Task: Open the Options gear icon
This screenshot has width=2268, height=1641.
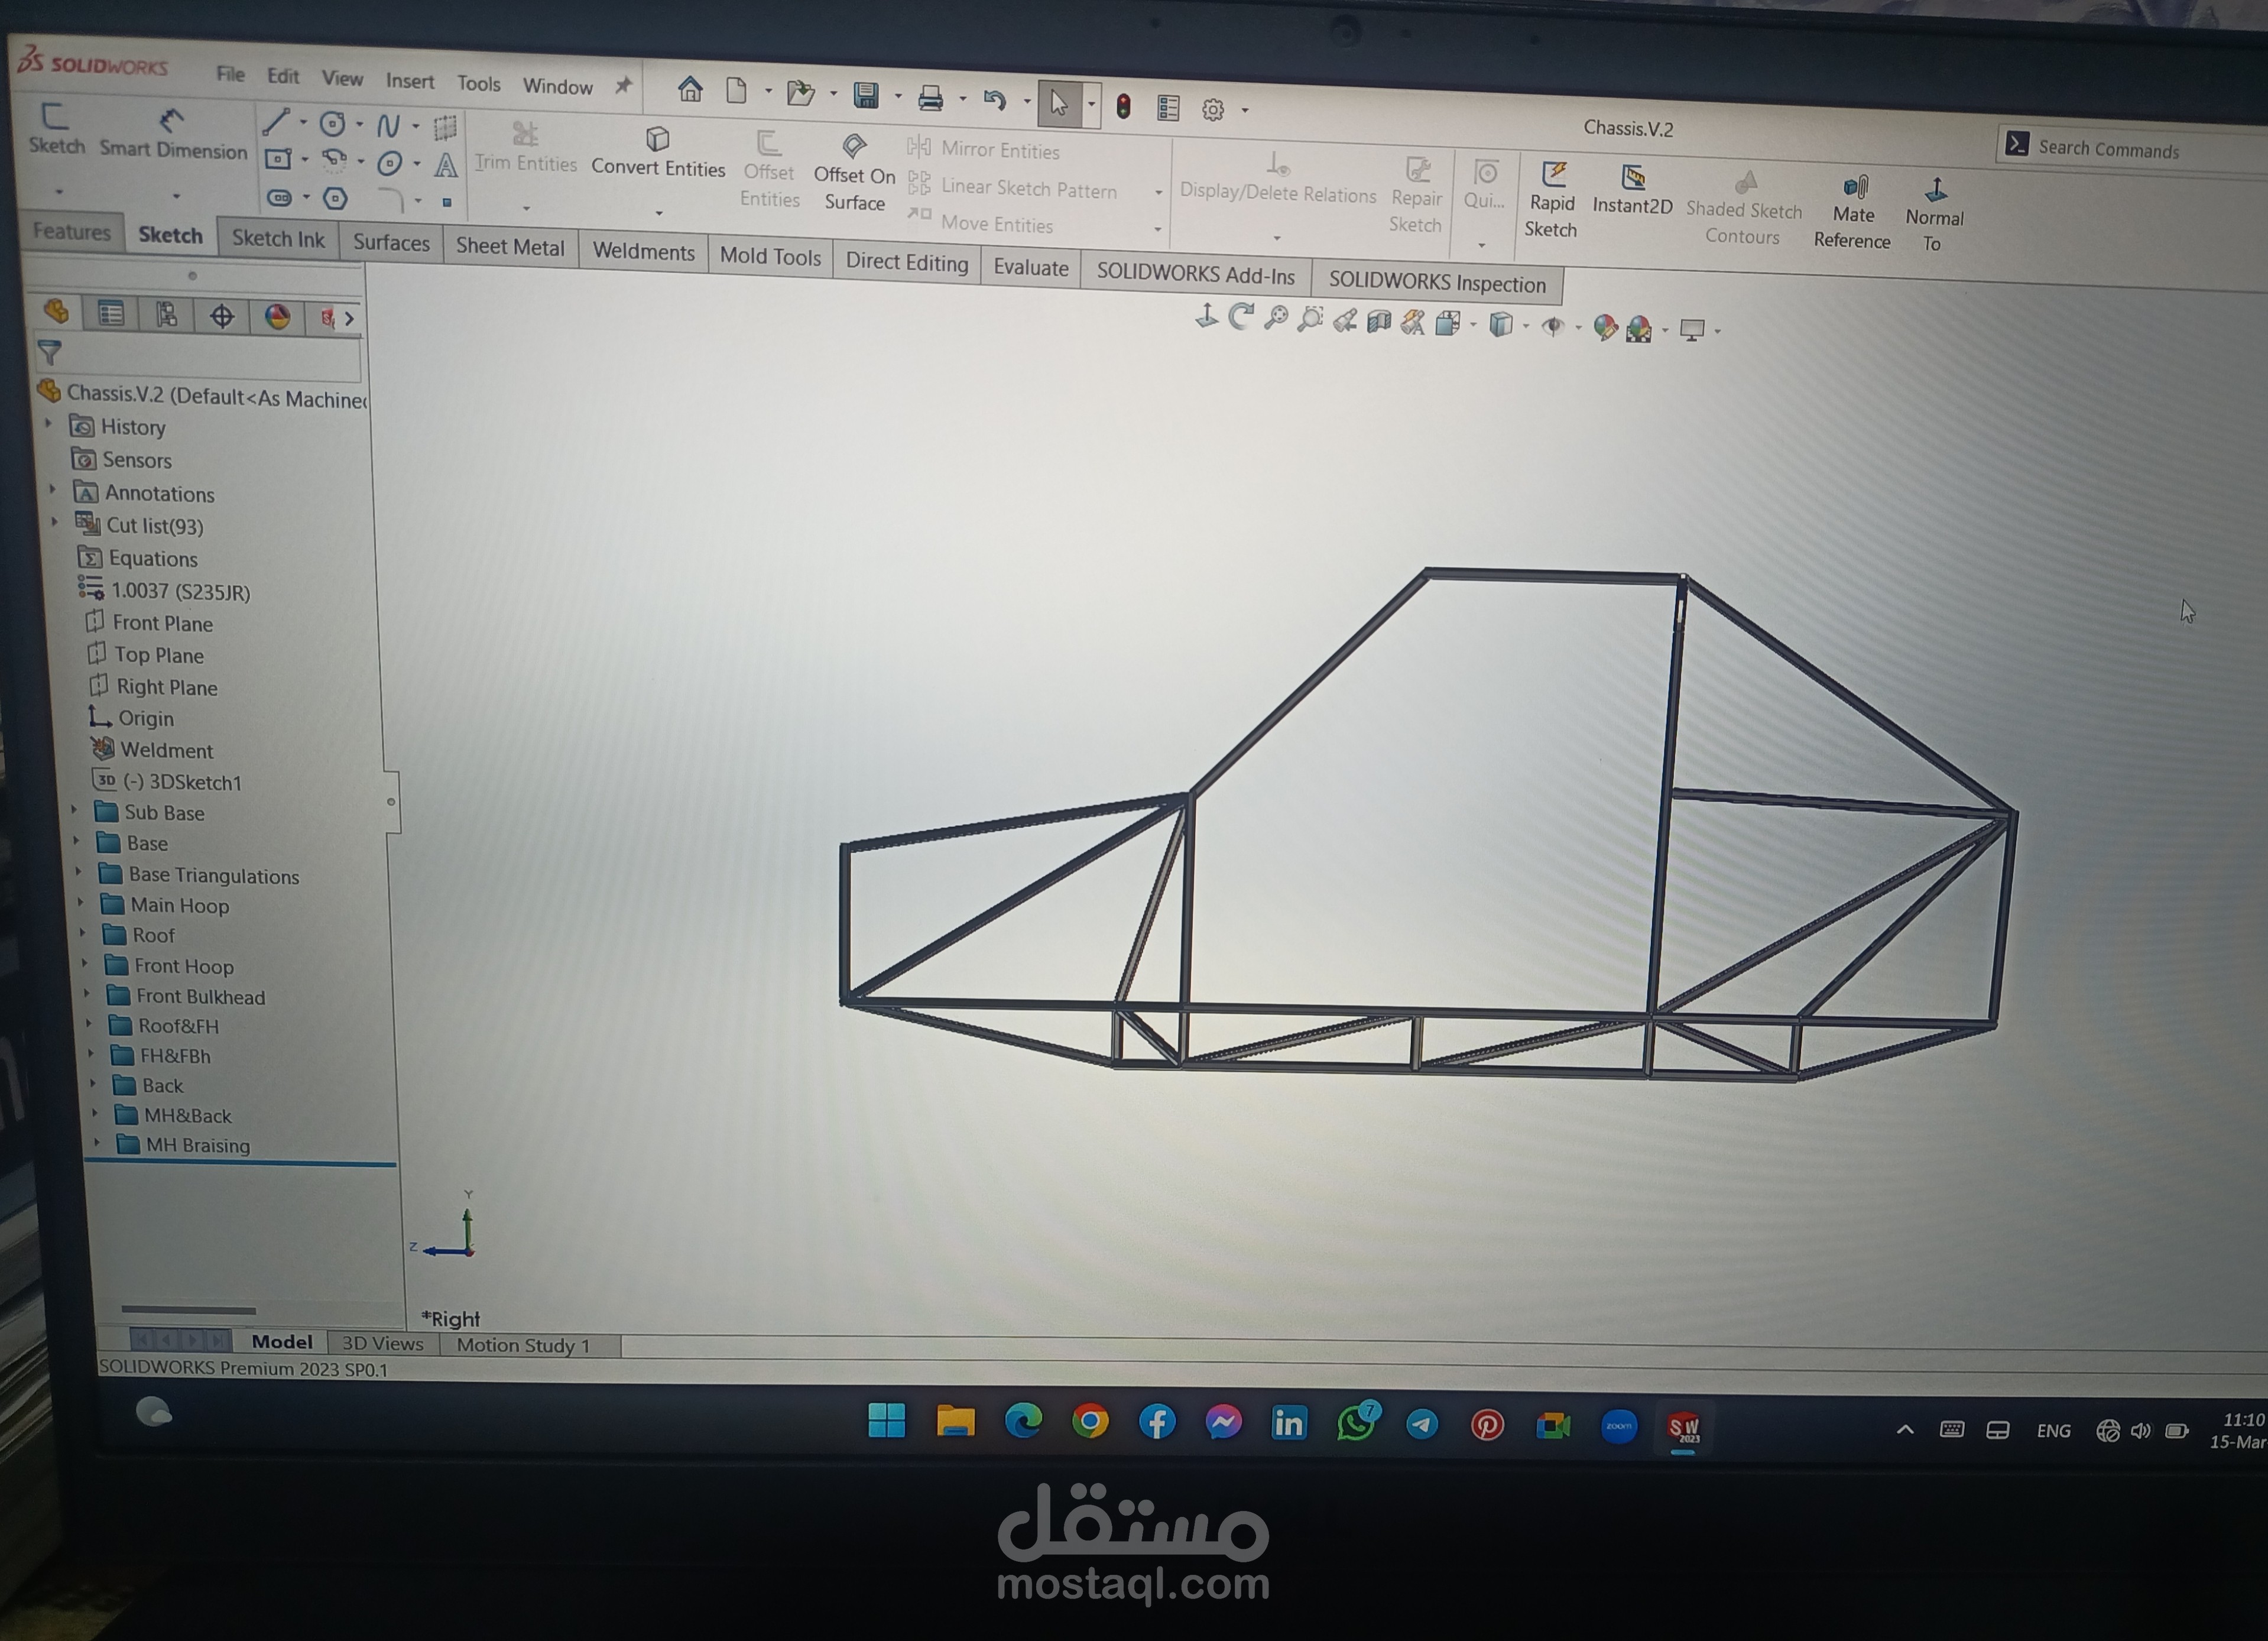Action: 1213,109
